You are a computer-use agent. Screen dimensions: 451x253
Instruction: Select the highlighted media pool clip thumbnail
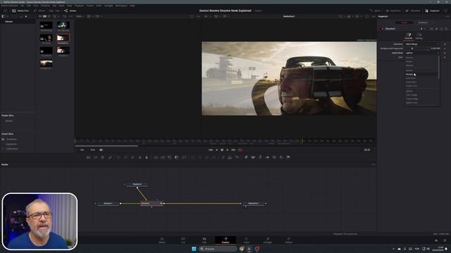coord(63,37)
